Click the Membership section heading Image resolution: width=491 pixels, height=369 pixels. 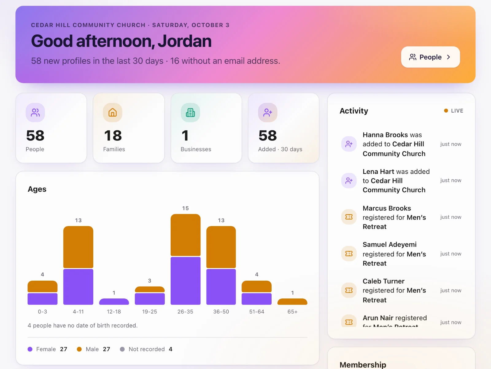pos(363,365)
